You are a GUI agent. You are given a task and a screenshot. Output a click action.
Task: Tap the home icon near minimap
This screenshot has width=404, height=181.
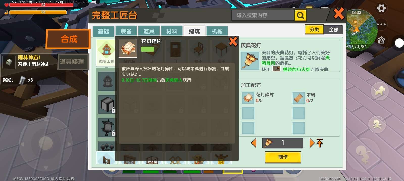[x=381, y=40]
